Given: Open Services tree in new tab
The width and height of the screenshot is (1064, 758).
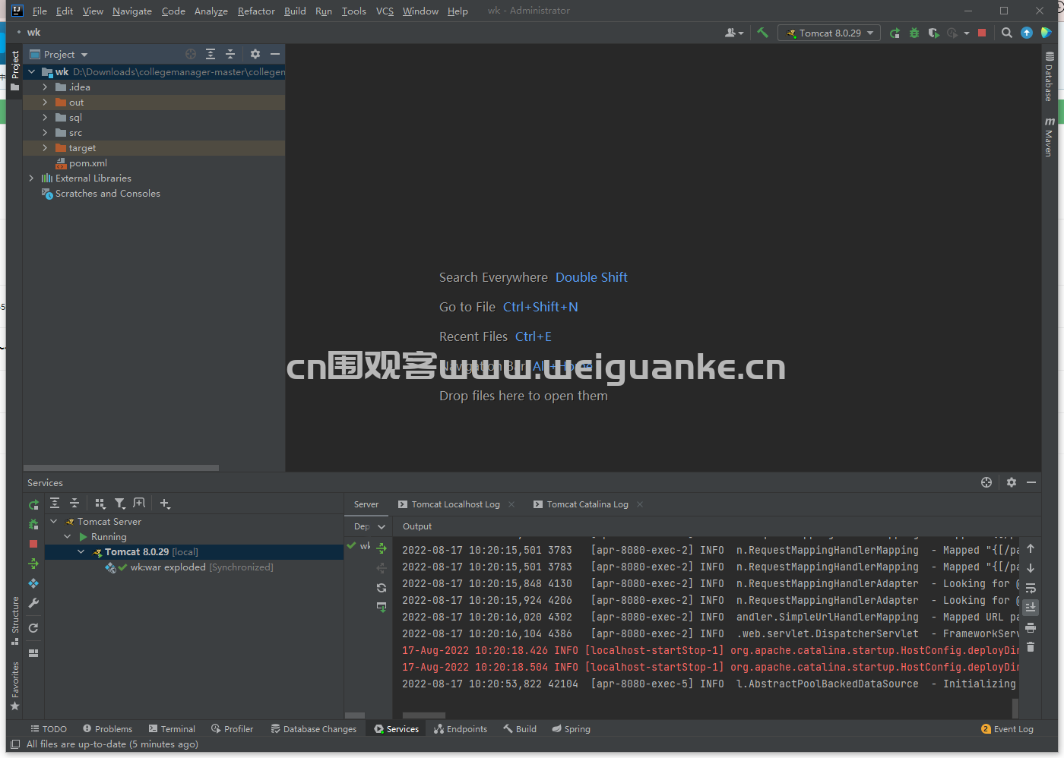Looking at the screenshot, I should tap(139, 503).
